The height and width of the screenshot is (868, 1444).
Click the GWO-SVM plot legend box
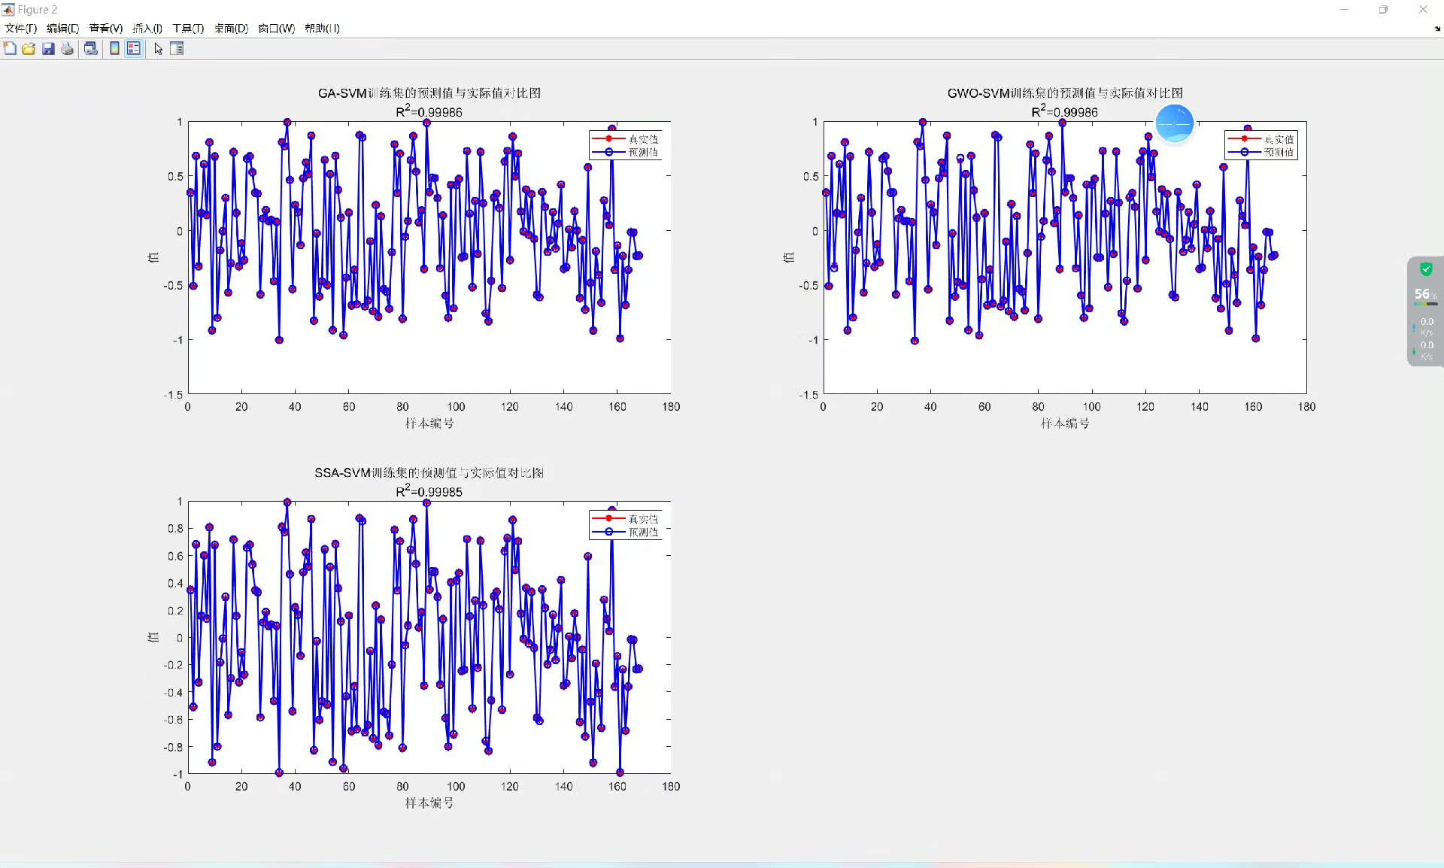[x=1260, y=145]
